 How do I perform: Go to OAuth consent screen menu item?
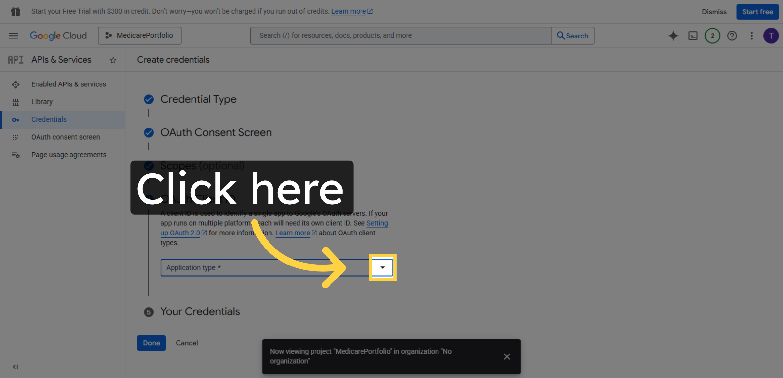click(65, 137)
